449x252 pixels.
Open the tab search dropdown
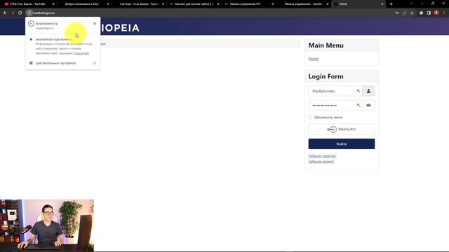[411, 3]
